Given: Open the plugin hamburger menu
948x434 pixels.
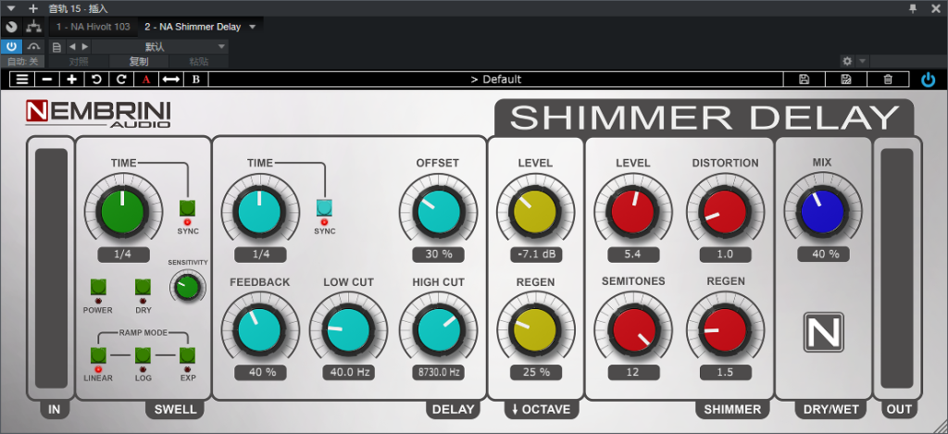Looking at the screenshot, I should [22, 80].
